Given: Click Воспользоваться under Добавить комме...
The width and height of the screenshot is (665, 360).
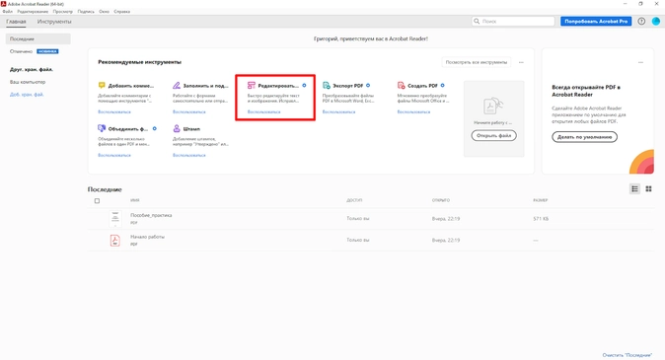Looking at the screenshot, I should (114, 111).
